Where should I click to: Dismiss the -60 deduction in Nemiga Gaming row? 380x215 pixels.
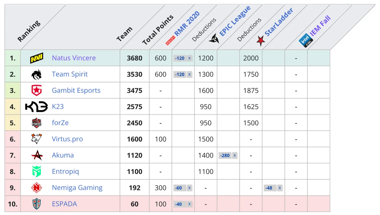pos(189,188)
